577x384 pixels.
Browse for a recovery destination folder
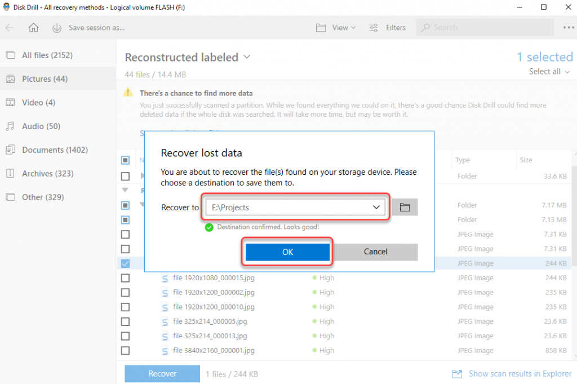coord(404,207)
